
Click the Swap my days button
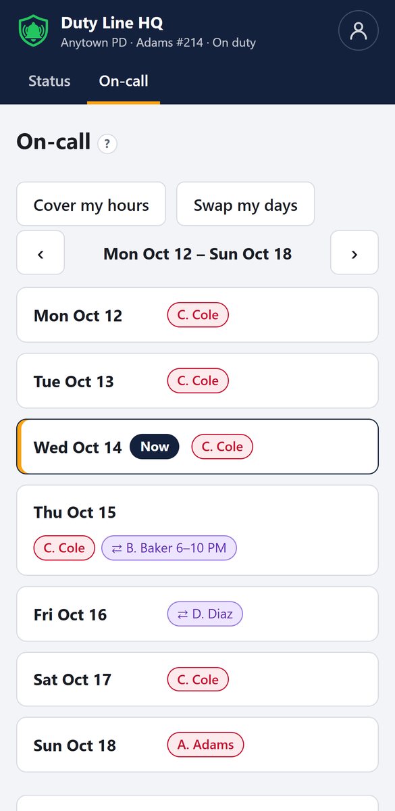tap(246, 204)
